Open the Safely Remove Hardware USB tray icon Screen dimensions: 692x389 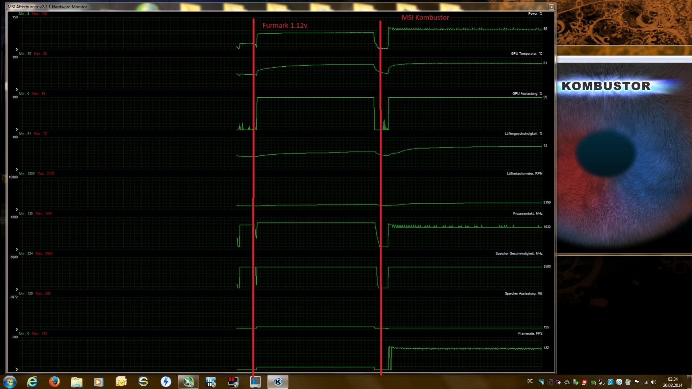coord(576,382)
